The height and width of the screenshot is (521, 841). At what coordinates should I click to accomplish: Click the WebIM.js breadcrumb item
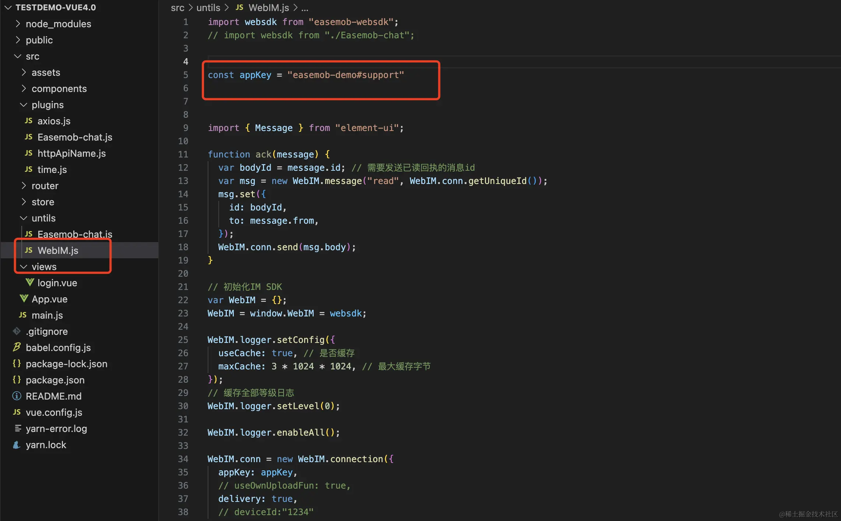click(268, 7)
